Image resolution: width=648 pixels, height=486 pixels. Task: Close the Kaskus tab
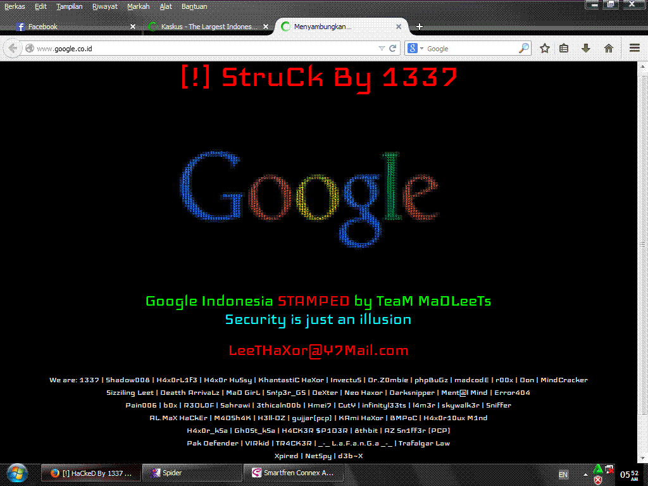click(x=266, y=27)
